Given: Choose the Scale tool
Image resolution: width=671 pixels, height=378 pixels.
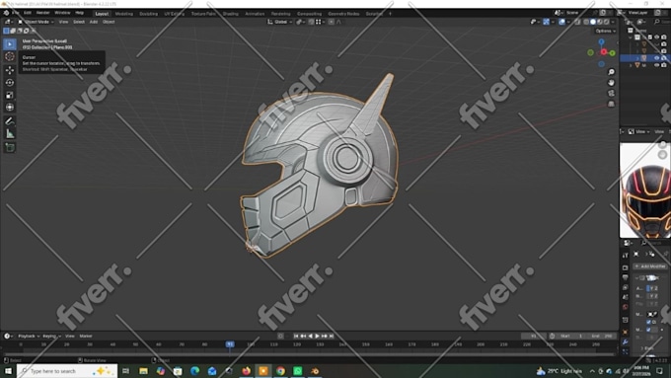Looking at the screenshot, I should click(x=10, y=95).
